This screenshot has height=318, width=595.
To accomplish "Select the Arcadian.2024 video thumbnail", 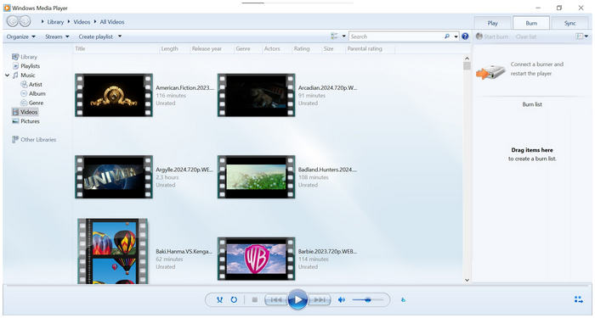I will (x=256, y=95).
